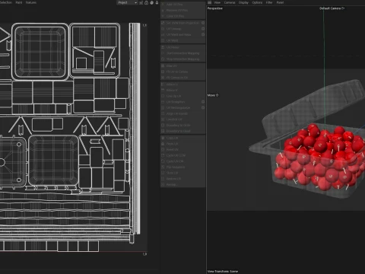The image size is (365, 274).
Task: Click the Restore UV command
Action: [182, 179]
